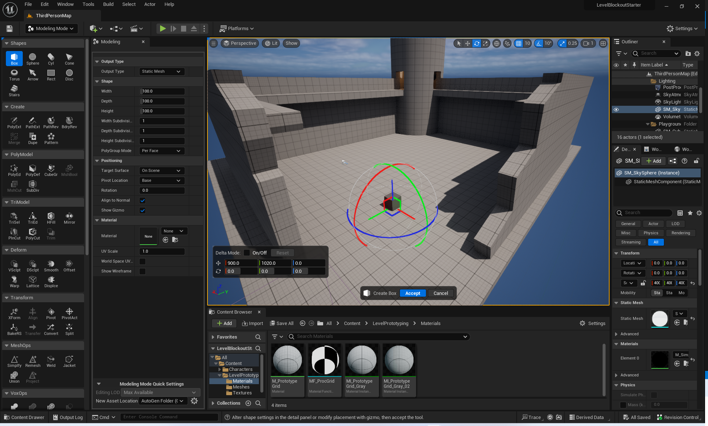Open the Pattern tool
This screenshot has height=426, width=708.
(51, 138)
